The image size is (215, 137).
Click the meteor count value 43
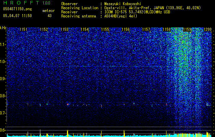point(50,16)
